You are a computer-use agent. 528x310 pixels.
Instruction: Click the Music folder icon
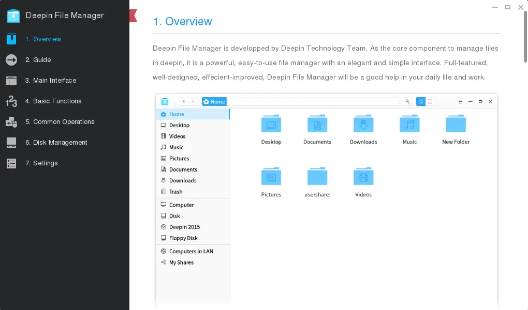click(409, 123)
